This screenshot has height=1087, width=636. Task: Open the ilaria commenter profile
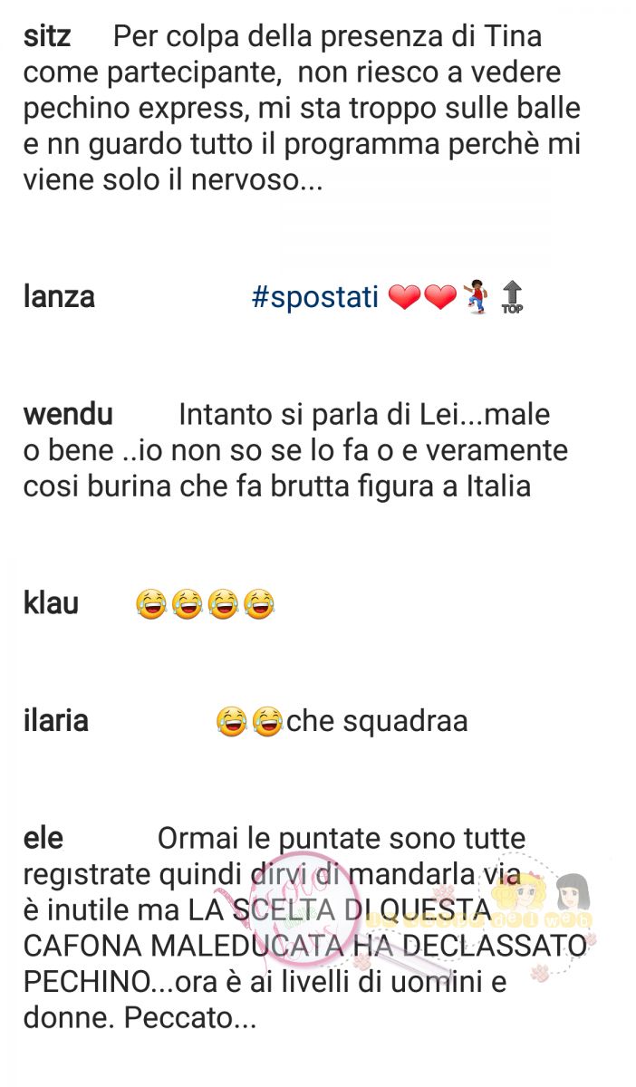click(x=56, y=721)
